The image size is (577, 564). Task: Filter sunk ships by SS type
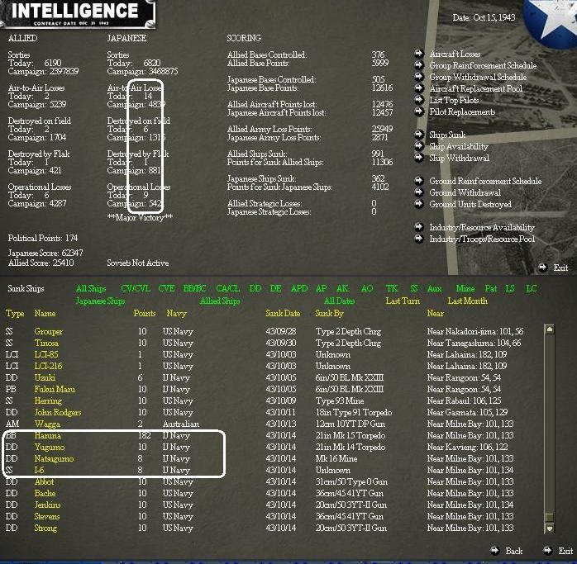point(414,289)
